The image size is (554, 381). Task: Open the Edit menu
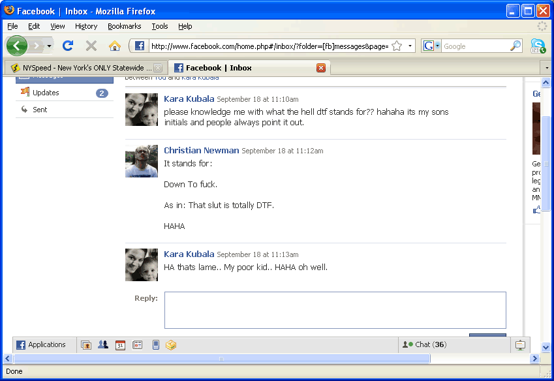pyautogui.click(x=34, y=26)
